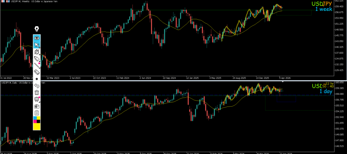Click the crossed-out circle tool
This screenshot has width=347, height=154.
pyautogui.click(x=37, y=52)
